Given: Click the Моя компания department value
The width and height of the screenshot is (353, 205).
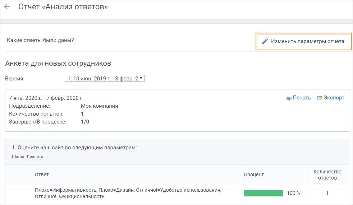Looking at the screenshot, I should click(x=99, y=106).
